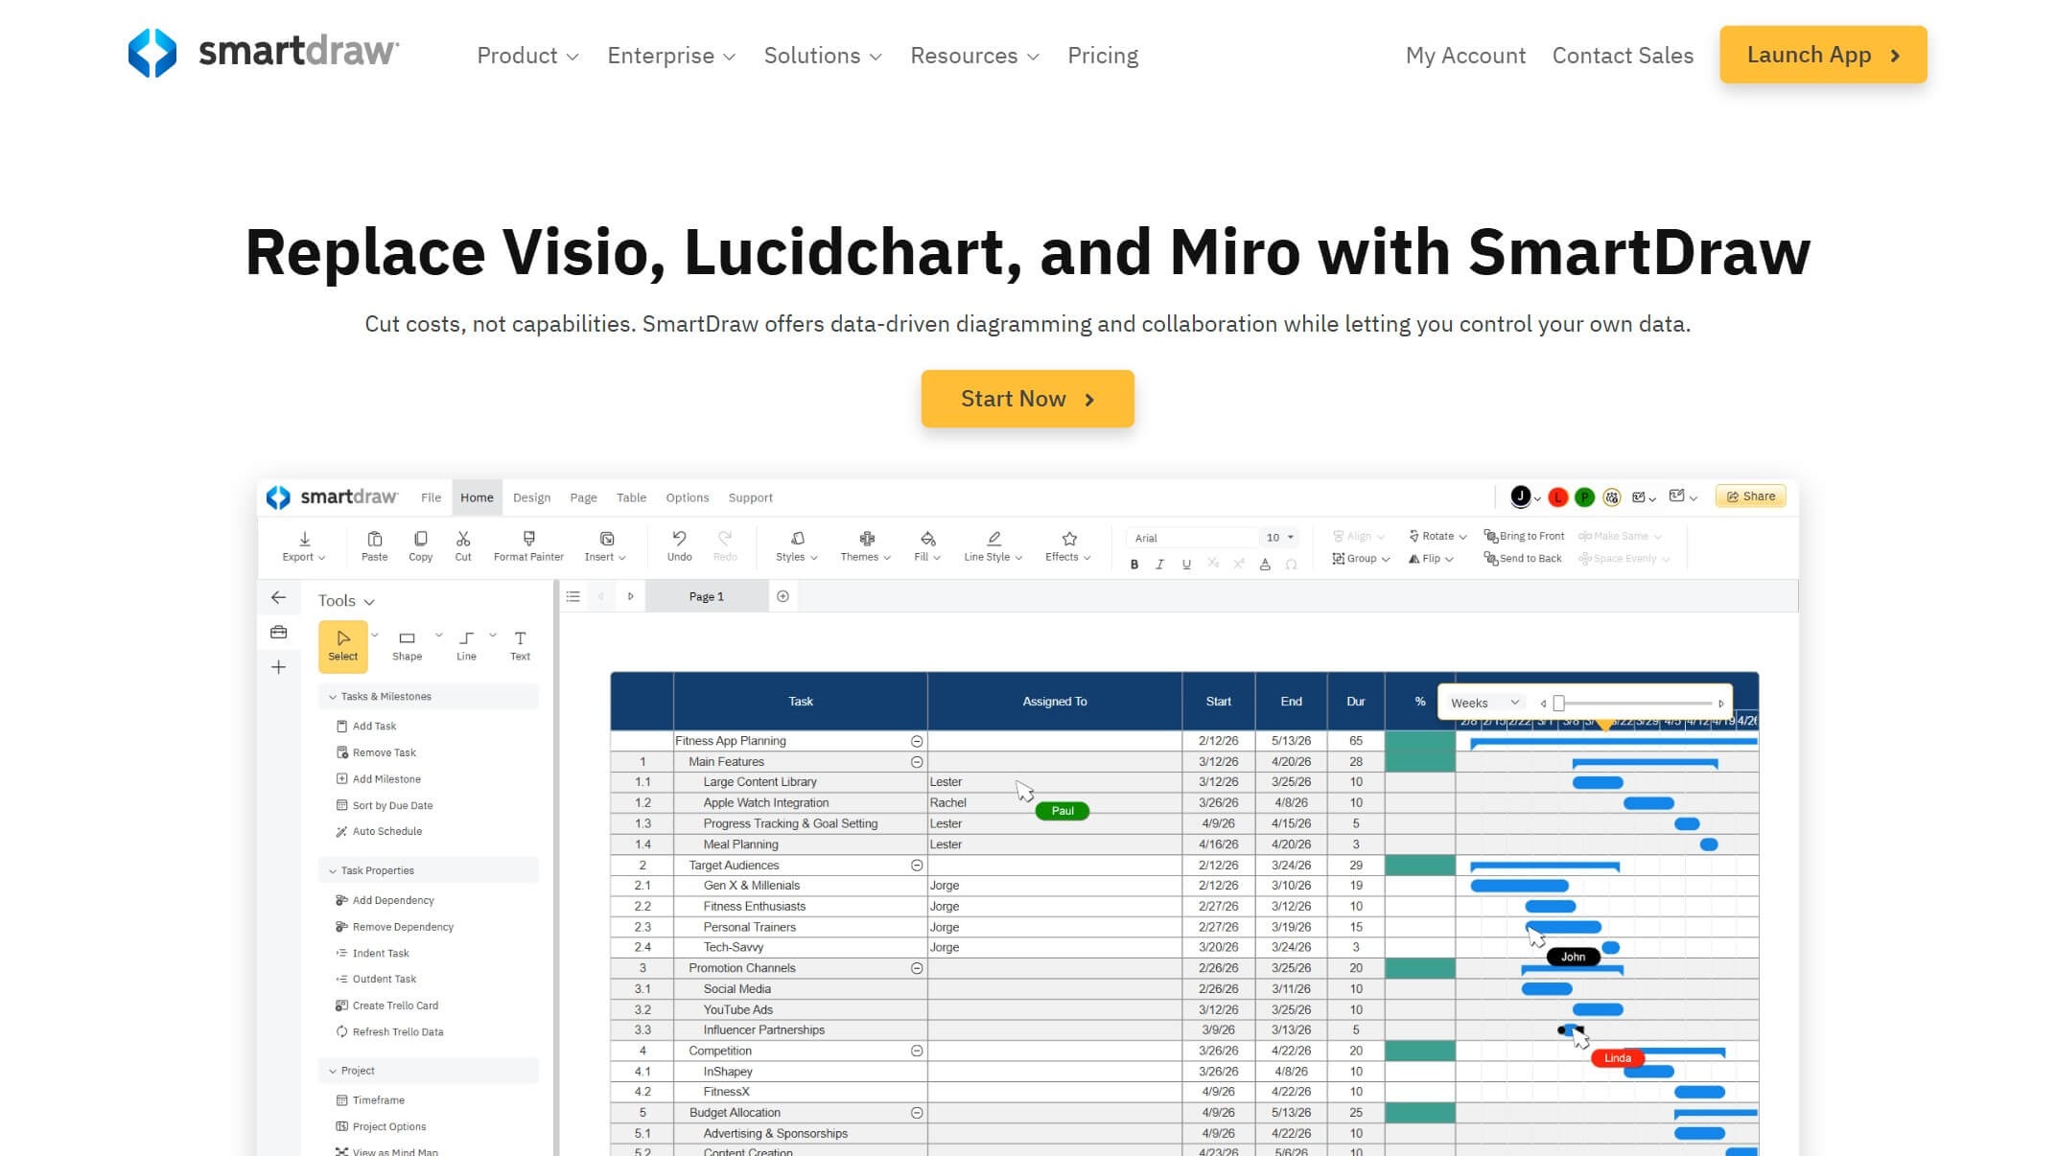Click the Contact Sales link
The width and height of the screenshot is (2056, 1156).
[x=1623, y=56]
